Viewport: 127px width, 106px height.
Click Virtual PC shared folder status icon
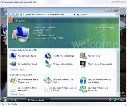12,104
